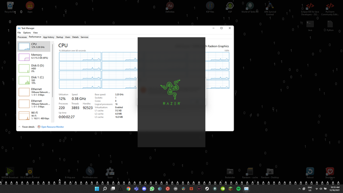Open the clock and date panel

[335, 189]
